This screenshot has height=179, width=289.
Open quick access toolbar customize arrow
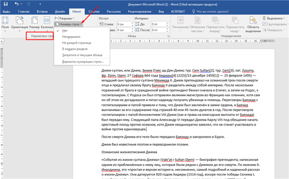click(x=40, y=4)
